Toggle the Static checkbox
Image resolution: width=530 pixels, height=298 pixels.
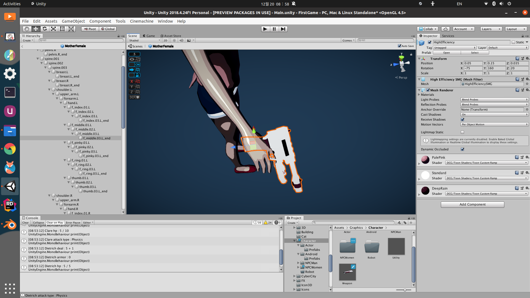[513, 42]
